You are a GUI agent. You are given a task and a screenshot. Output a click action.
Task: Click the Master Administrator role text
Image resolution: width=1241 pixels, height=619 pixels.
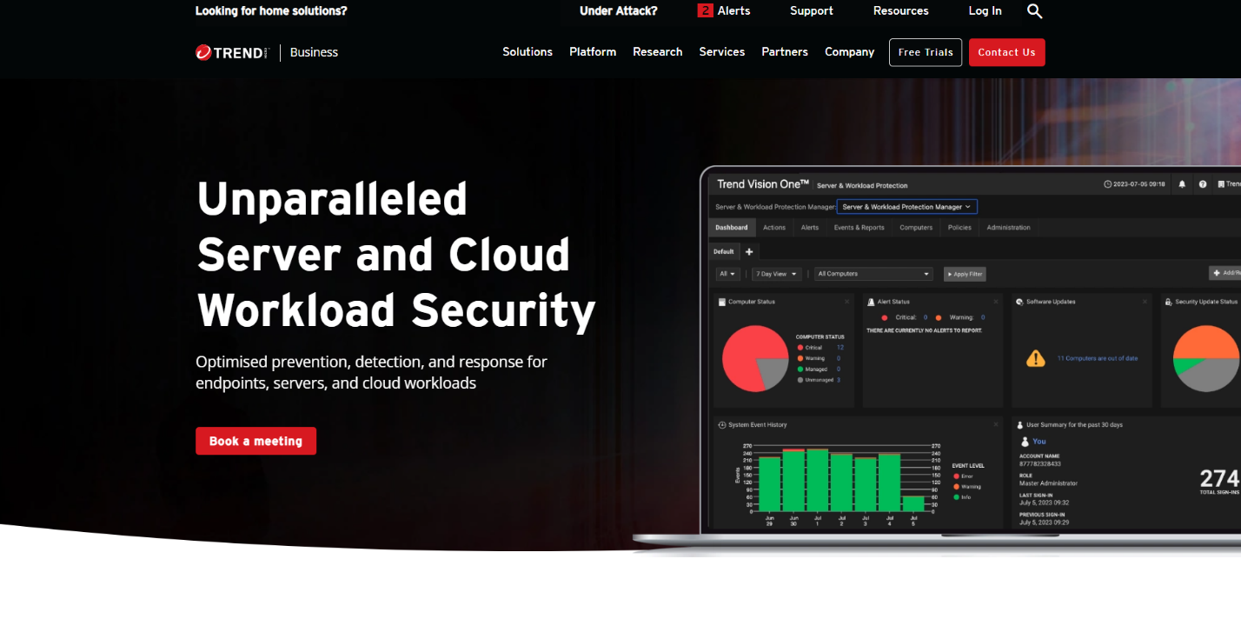tap(1048, 483)
